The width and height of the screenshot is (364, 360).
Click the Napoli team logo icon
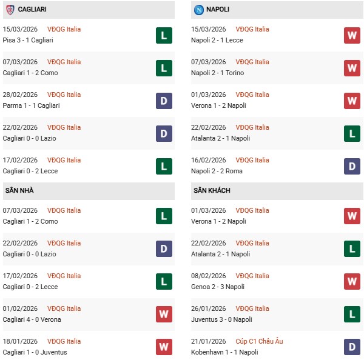(x=199, y=10)
